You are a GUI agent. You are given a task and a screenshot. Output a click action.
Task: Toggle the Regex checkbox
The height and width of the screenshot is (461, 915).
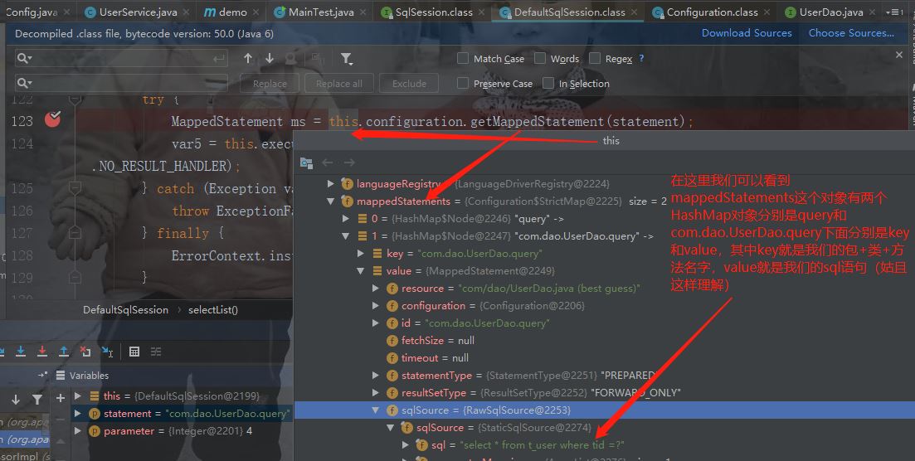(x=595, y=58)
